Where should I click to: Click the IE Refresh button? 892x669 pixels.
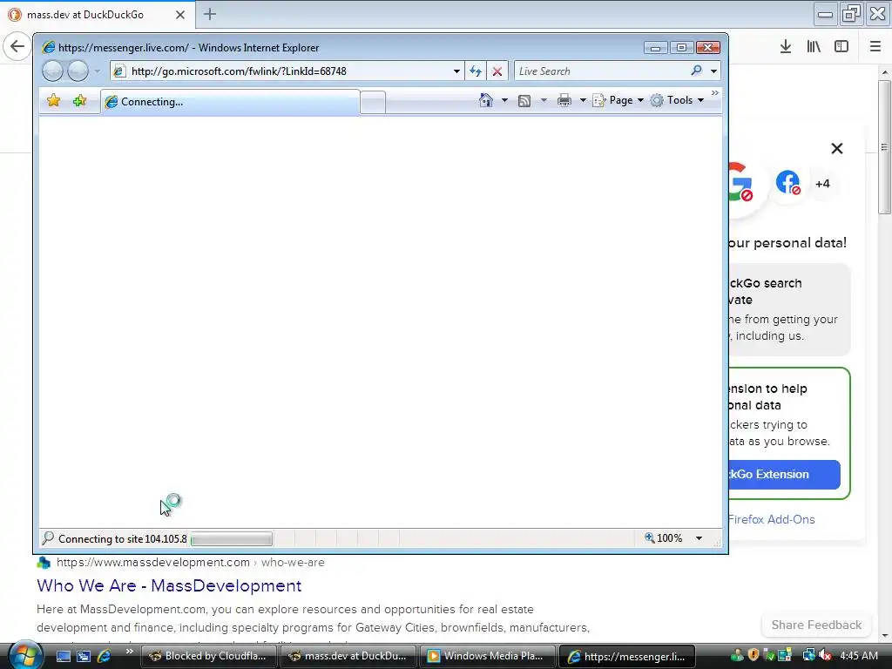476,71
